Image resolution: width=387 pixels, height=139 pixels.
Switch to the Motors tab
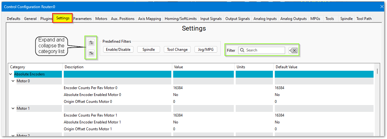(x=101, y=19)
